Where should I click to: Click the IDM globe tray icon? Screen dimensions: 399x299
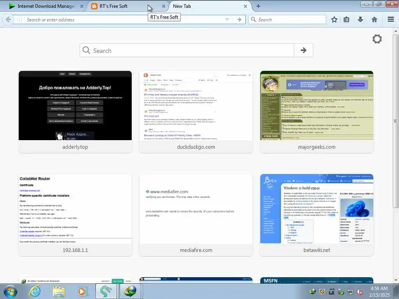(x=313, y=291)
